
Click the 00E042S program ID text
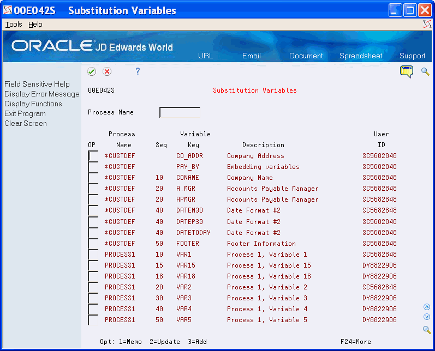[x=102, y=90]
